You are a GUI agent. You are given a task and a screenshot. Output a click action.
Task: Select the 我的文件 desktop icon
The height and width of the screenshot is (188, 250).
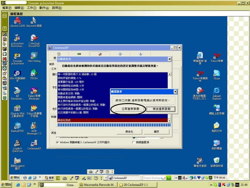pyautogui.click(x=217, y=127)
